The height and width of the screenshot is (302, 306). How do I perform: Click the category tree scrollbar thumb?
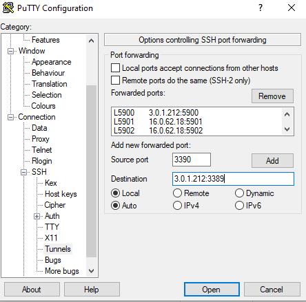tap(91, 171)
